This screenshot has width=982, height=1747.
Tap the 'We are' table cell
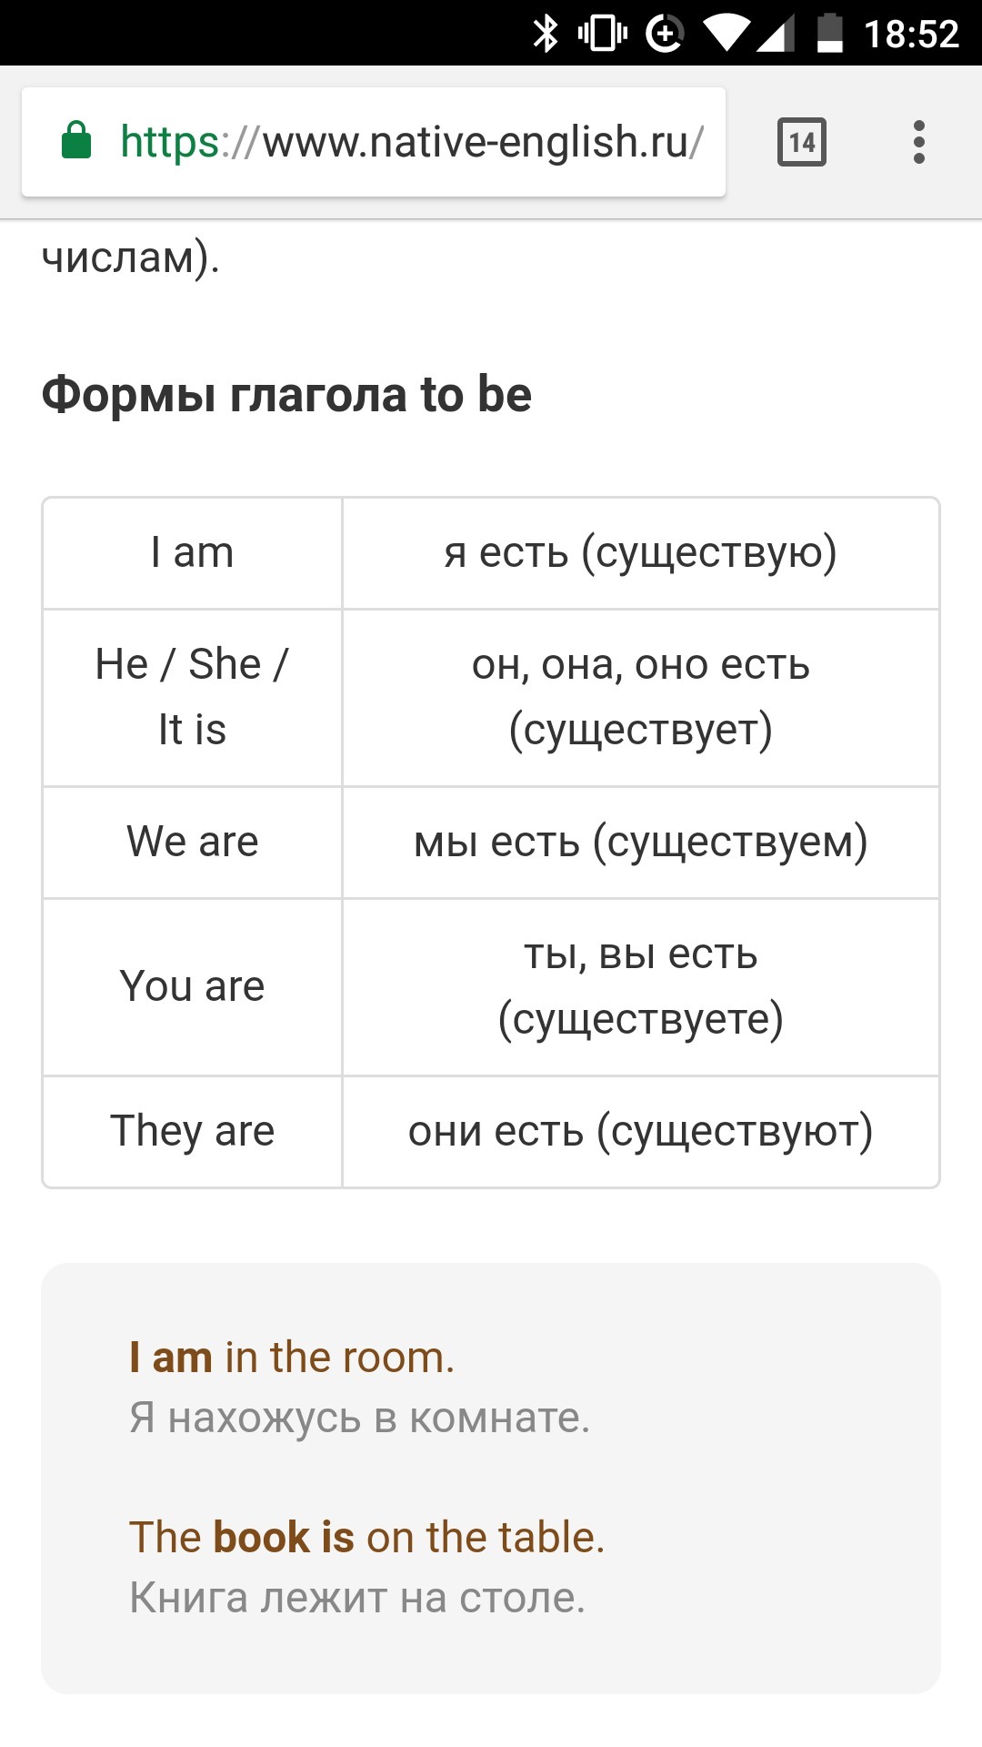(192, 843)
